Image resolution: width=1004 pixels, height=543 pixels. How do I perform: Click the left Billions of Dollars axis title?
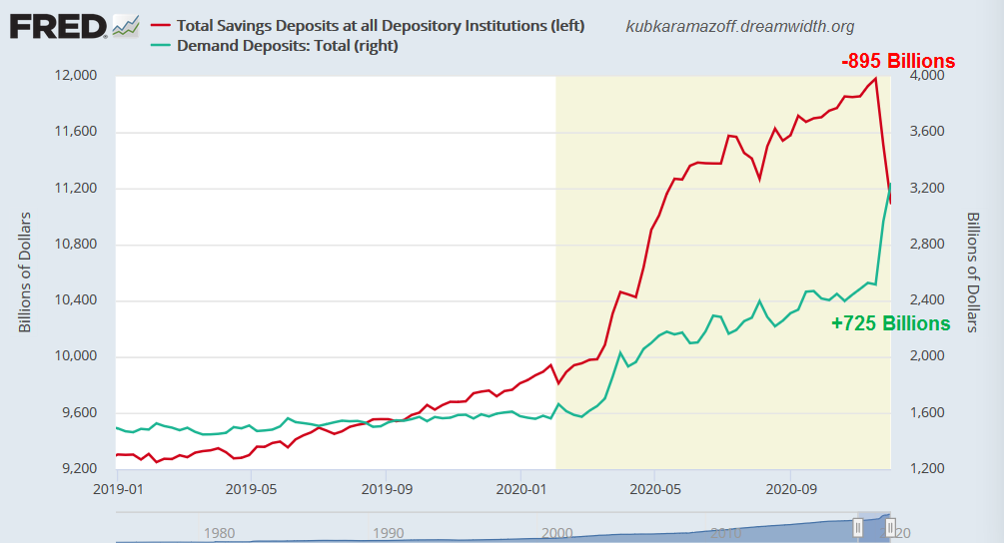[26, 271]
